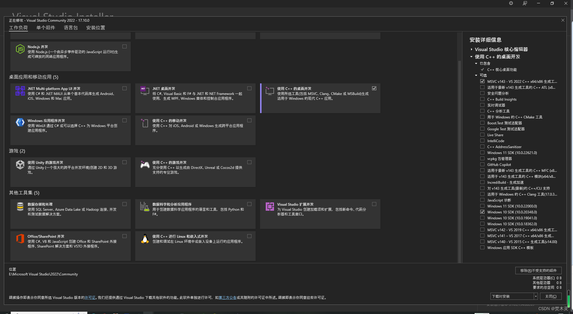The image size is (573, 314).
Task: Select the IncrediBuild - 生成加速 row
Action: pyautogui.click(x=505, y=182)
